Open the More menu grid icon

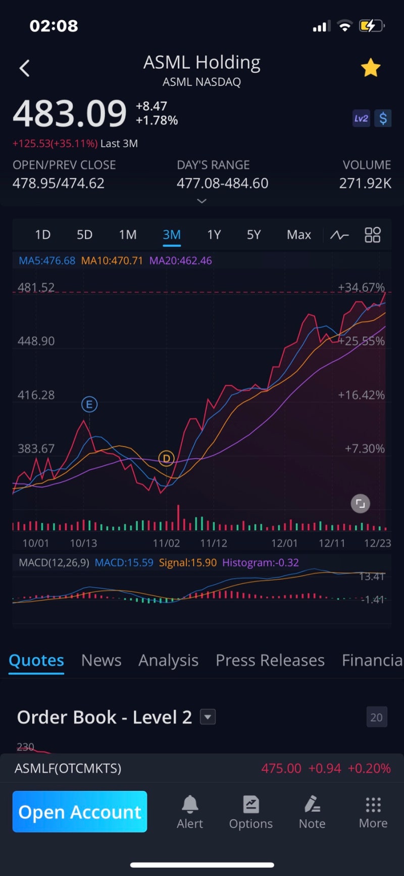pyautogui.click(x=373, y=811)
